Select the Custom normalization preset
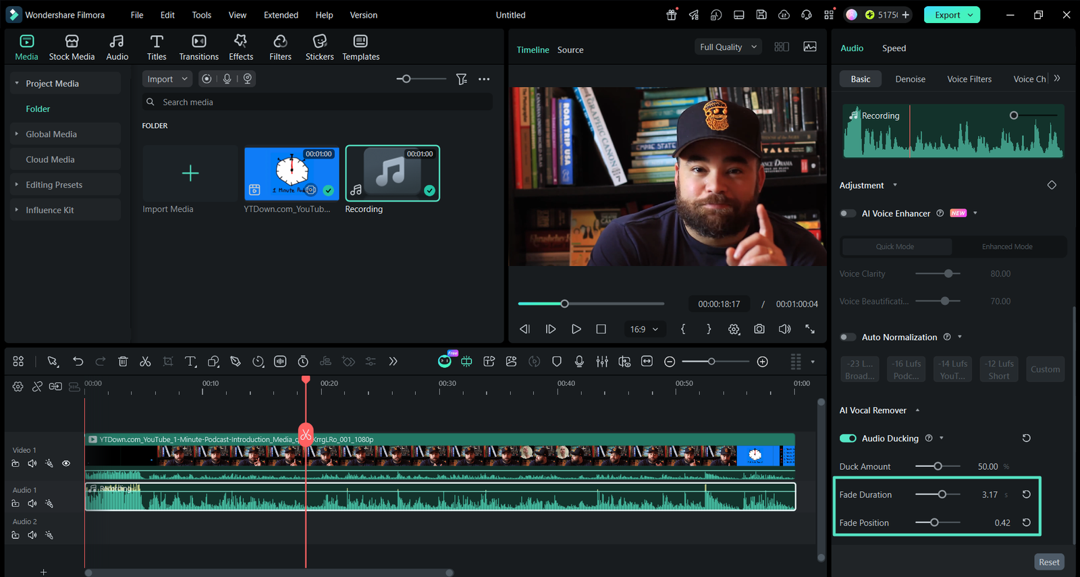Image resolution: width=1080 pixels, height=577 pixels. (x=1045, y=369)
